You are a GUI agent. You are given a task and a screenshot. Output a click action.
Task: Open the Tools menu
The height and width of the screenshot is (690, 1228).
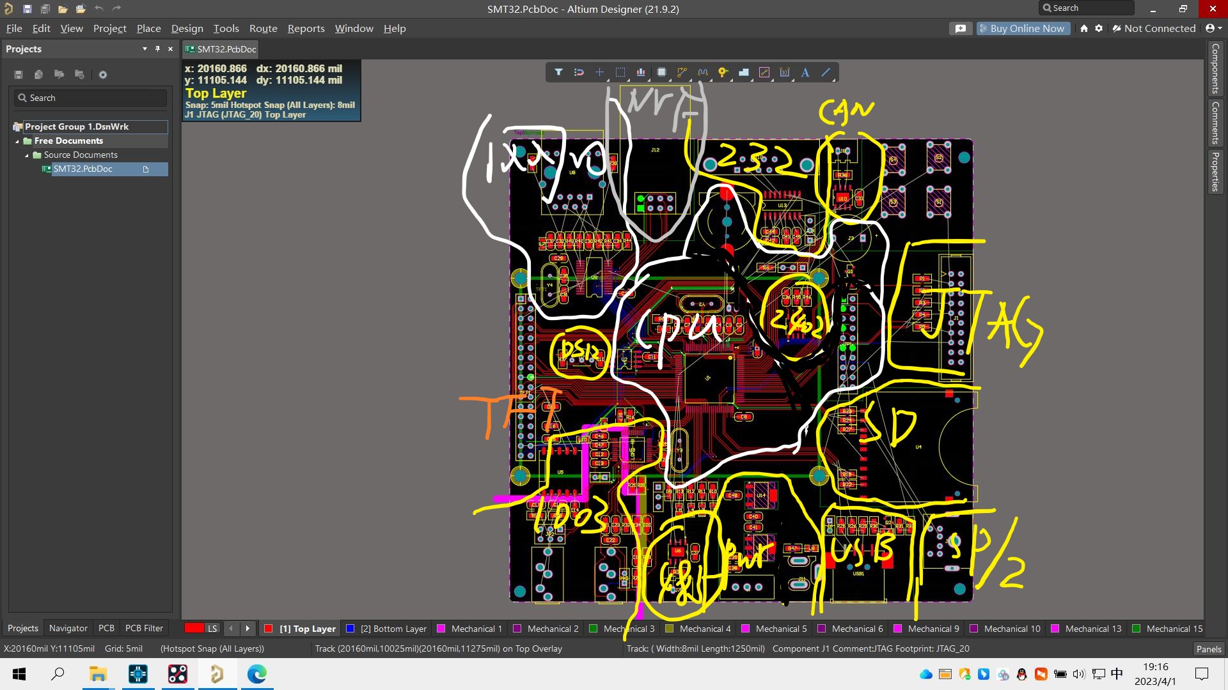pyautogui.click(x=226, y=29)
